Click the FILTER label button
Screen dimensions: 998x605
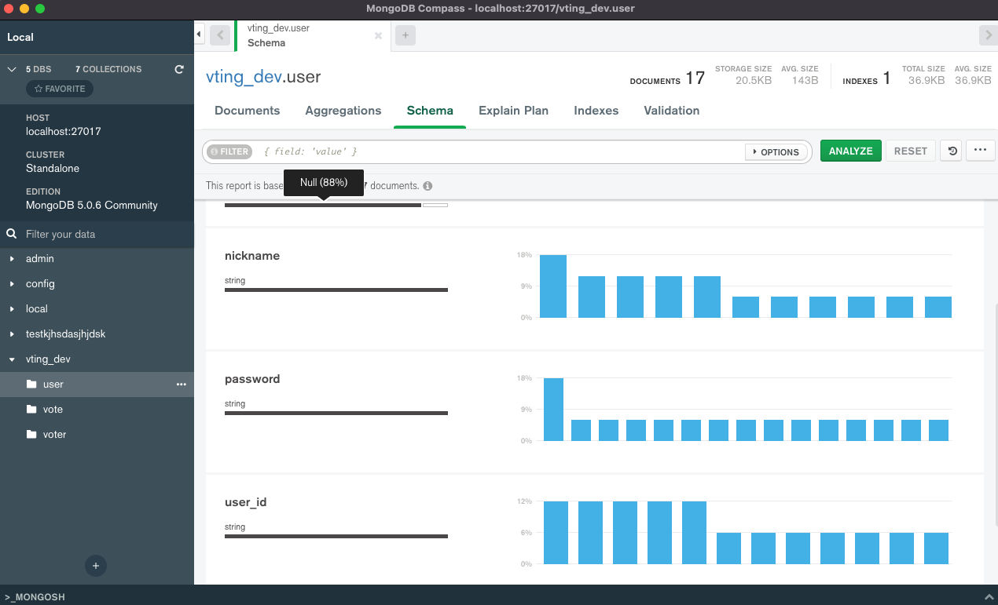(229, 151)
